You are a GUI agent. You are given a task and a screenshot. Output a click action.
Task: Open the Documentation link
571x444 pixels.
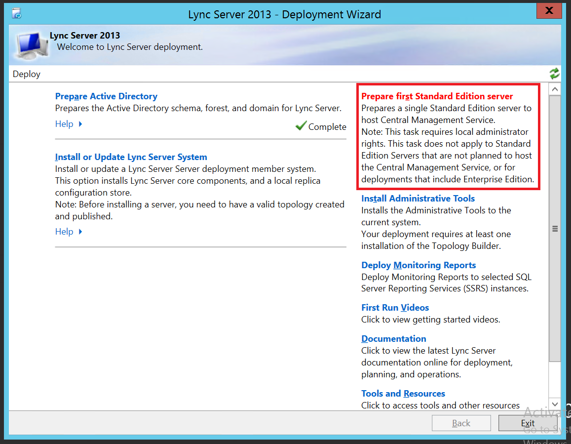394,339
